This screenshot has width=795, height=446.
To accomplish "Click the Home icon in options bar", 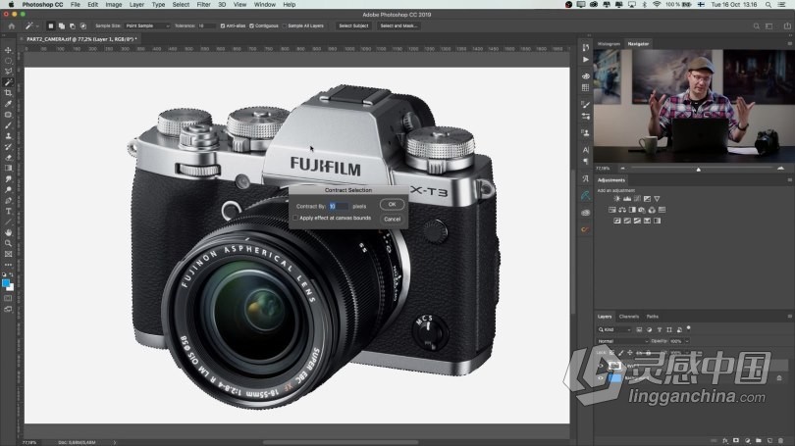I will click(11, 25).
